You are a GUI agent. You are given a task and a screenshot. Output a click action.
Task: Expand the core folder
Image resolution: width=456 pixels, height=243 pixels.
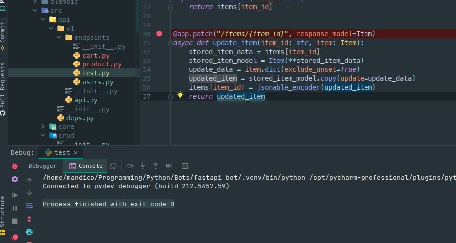(x=43, y=127)
